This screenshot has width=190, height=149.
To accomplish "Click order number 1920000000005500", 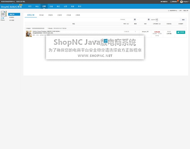I will coord(38,28).
